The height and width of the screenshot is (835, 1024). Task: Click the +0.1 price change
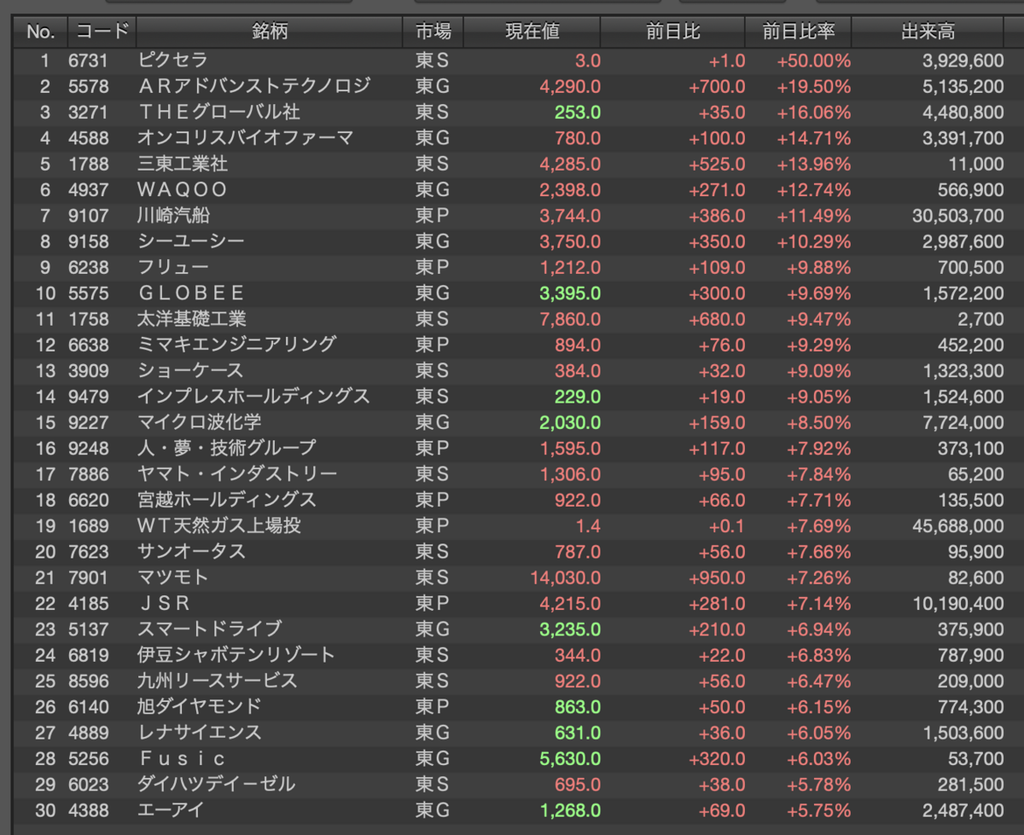click(727, 525)
